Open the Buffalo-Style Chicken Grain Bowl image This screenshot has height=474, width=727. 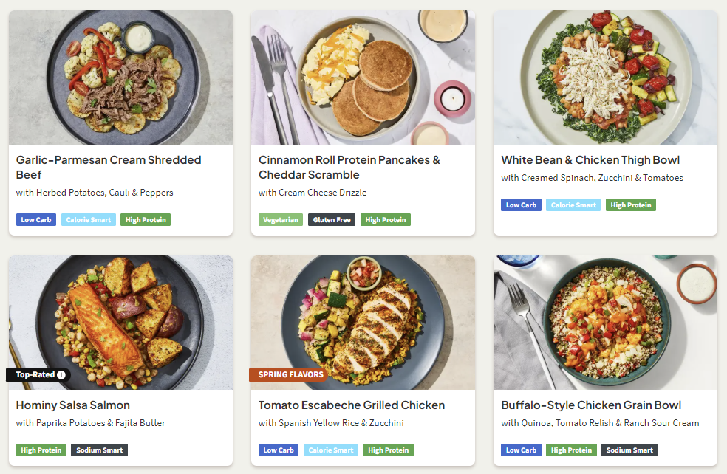tap(605, 323)
